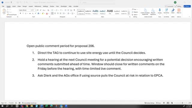
Task: Open the Select dropdown in Editing group
Action: (135, 15)
